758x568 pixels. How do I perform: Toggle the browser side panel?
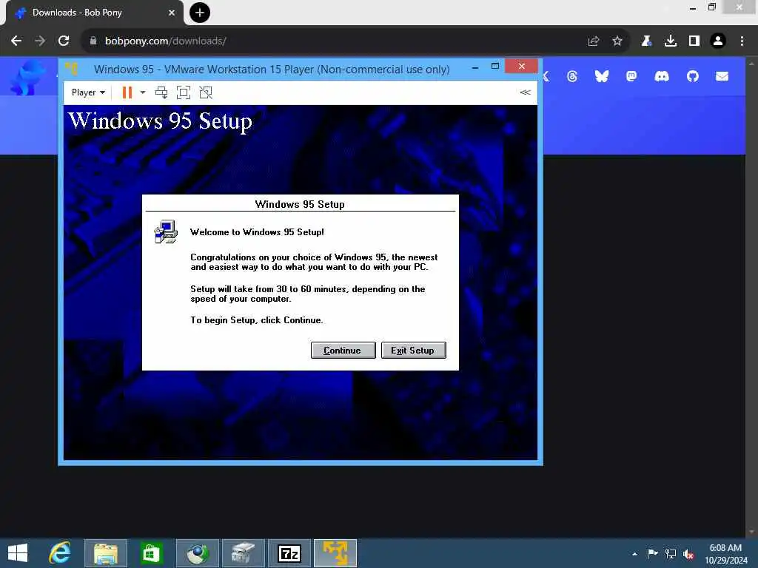click(694, 41)
